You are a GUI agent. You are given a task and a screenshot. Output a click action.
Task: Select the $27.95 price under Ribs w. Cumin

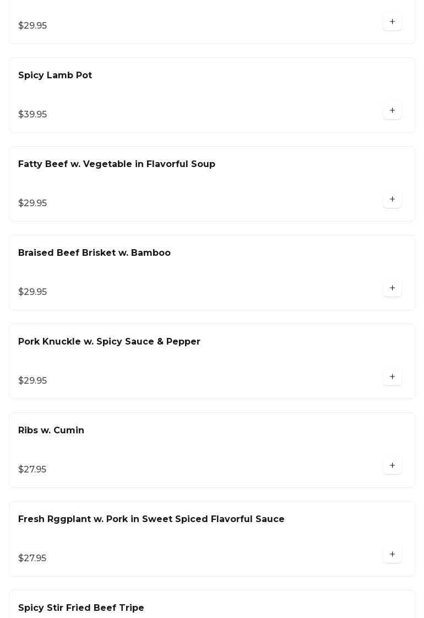32,469
